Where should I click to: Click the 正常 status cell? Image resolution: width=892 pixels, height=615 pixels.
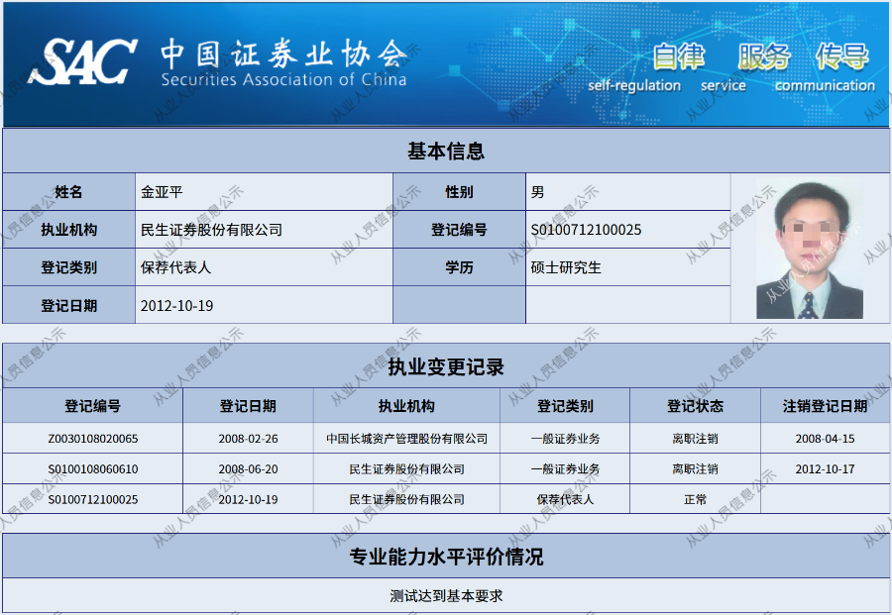click(x=695, y=500)
